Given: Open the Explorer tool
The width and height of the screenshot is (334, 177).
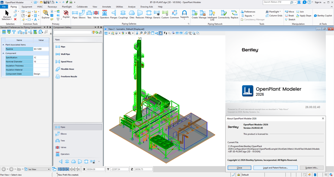Looking at the screenshot, I should pyautogui.click(x=46, y=14).
